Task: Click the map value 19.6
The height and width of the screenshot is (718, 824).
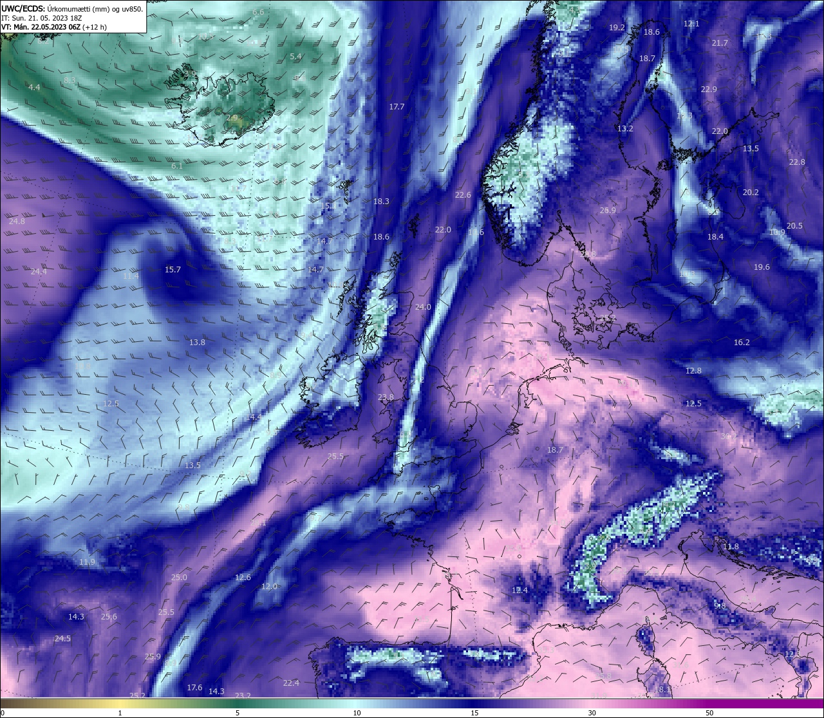Action: tap(762, 267)
